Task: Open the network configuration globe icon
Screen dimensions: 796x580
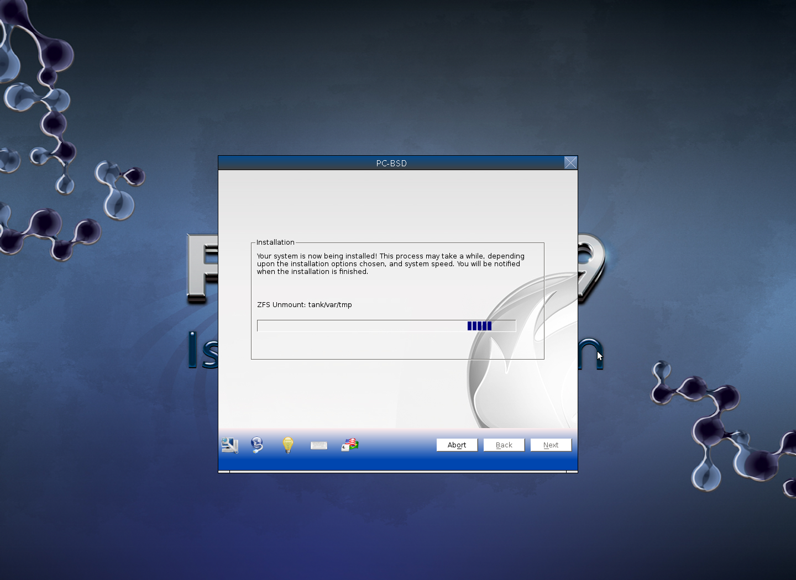Action: tap(257, 445)
